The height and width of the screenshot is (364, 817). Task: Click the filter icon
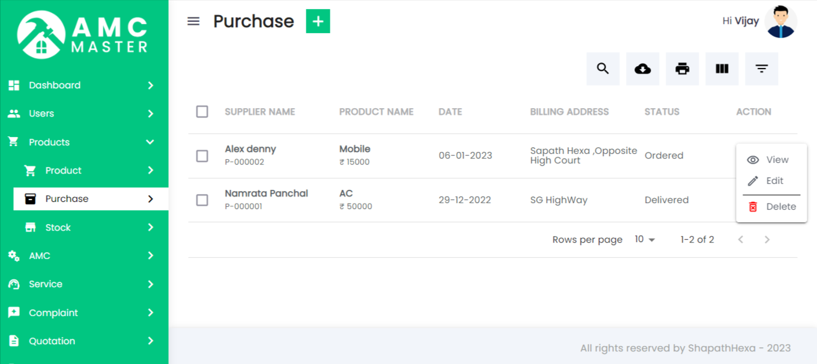(x=761, y=68)
